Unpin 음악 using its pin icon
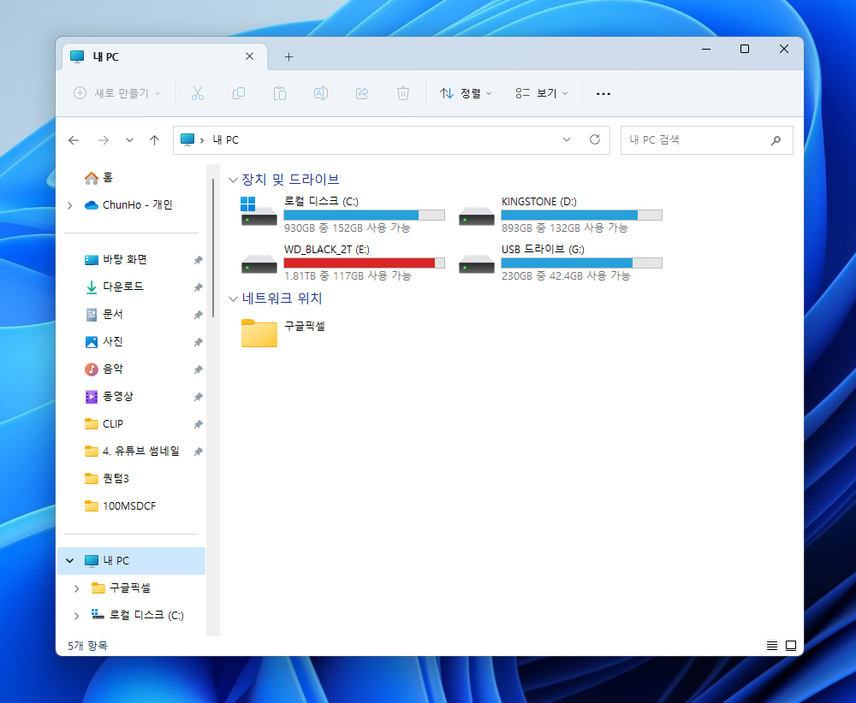The width and height of the screenshot is (856, 703). 199,369
